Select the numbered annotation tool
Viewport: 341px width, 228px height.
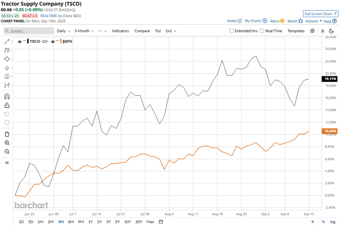coord(7,76)
